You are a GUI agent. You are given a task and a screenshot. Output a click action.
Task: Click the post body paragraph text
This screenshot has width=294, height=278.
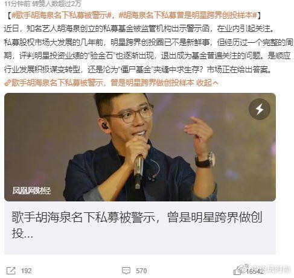pos(148,49)
